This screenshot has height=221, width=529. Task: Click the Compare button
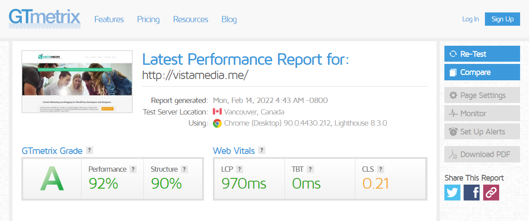click(482, 72)
